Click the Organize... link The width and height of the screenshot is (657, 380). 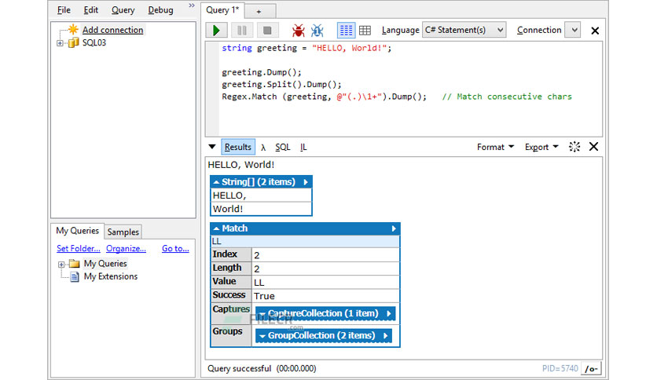pos(126,248)
